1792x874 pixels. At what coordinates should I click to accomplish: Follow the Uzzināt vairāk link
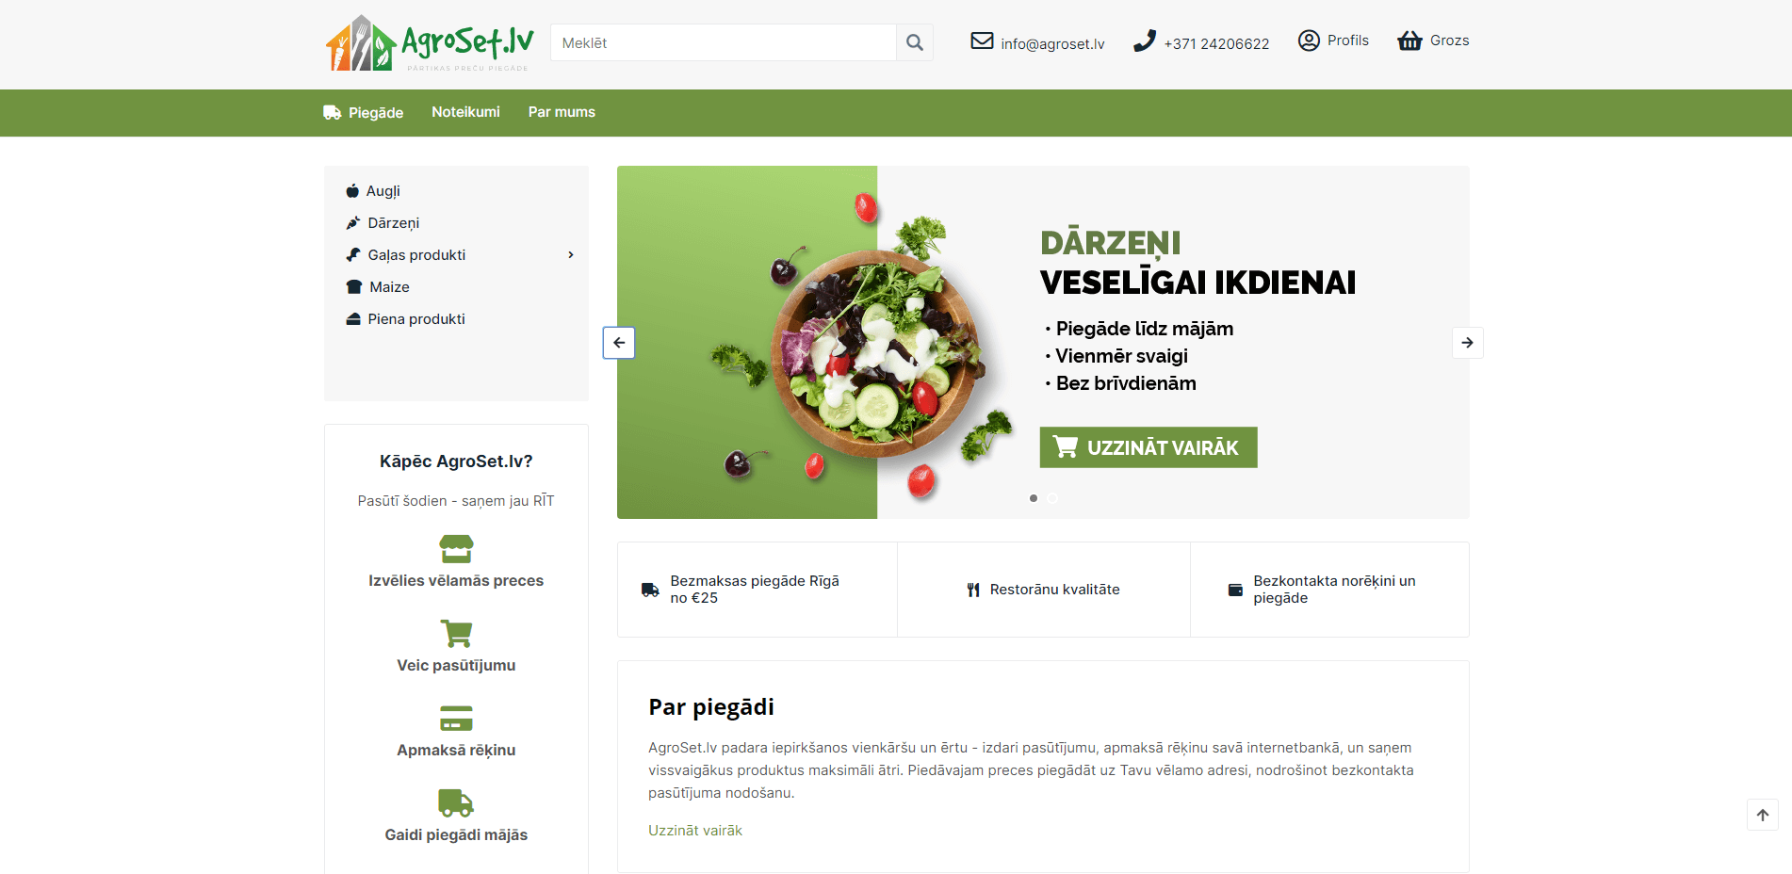(695, 831)
